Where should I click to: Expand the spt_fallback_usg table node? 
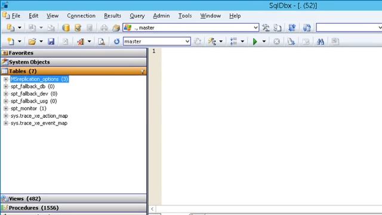[6, 101]
